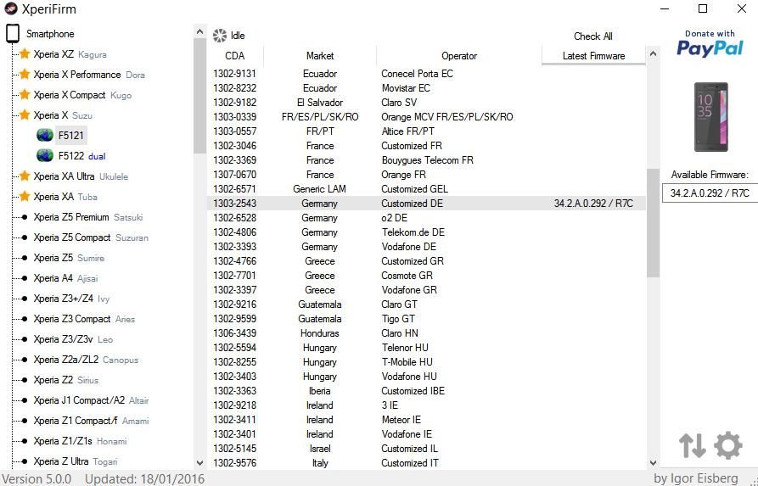Click the Xperia phone thumbnail image
Image resolution: width=758 pixels, height=486 pixels.
710,117
